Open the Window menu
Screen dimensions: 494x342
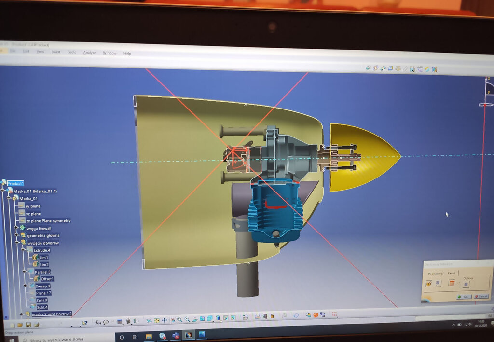(110, 53)
